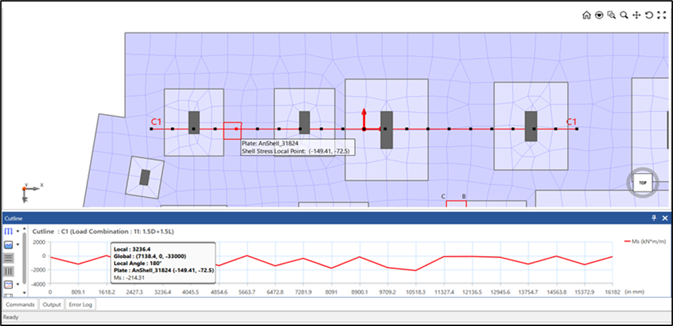Pin the Cutline panel
This screenshot has width=673, height=326.
click(x=654, y=218)
